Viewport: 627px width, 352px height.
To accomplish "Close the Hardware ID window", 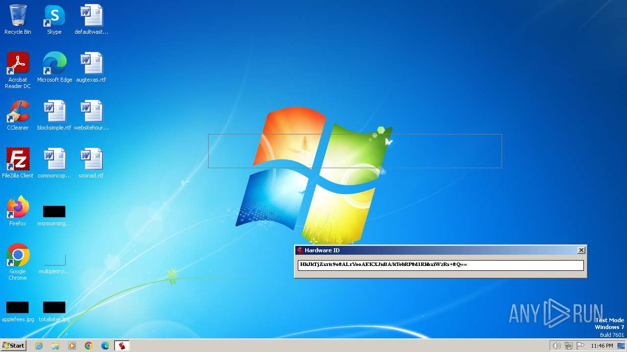I will coord(581,250).
